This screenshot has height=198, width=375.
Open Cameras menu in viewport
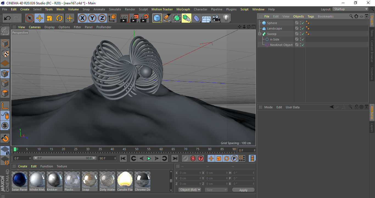pos(35,27)
